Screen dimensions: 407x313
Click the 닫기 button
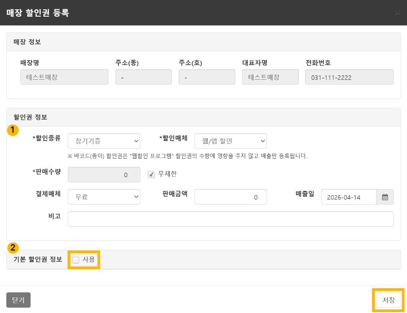(18, 300)
